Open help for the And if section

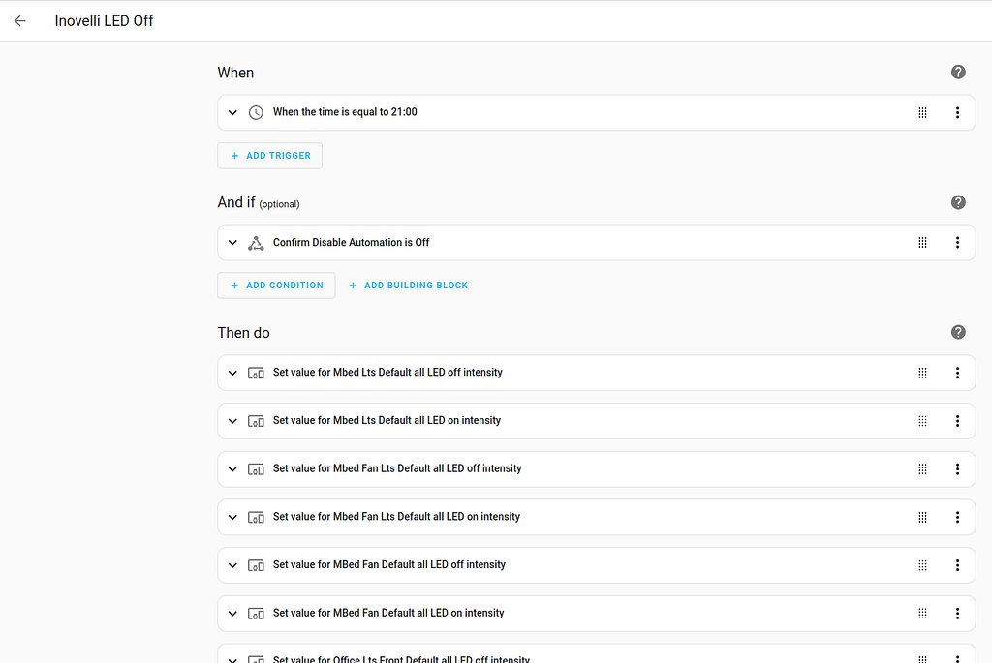[x=958, y=202]
